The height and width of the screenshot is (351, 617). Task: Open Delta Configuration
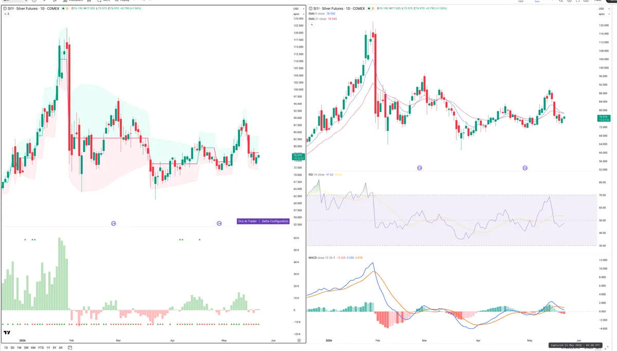tap(275, 221)
